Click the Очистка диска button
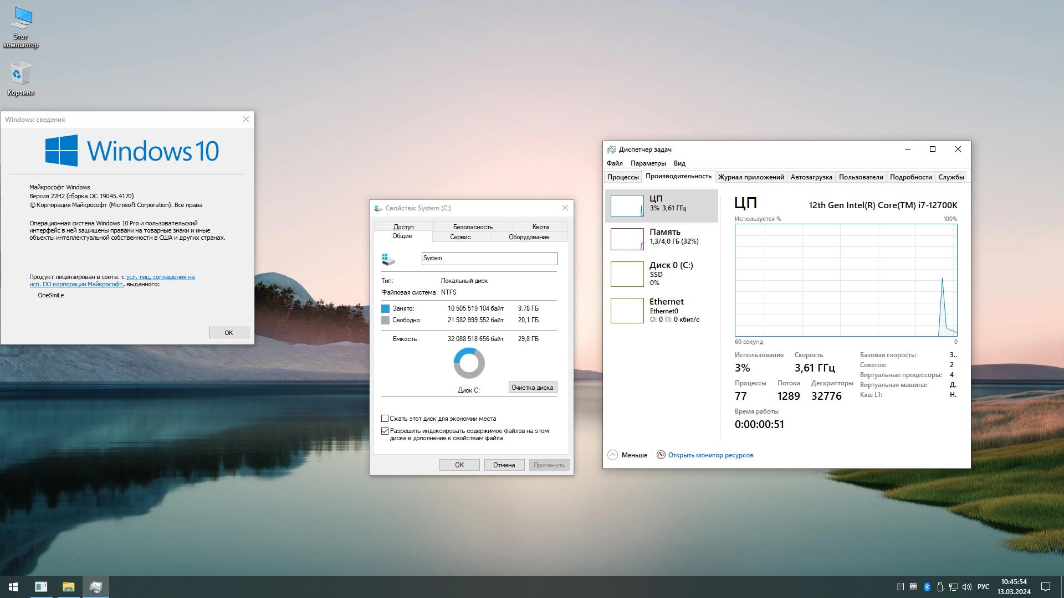1064x598 pixels. pos(532,388)
